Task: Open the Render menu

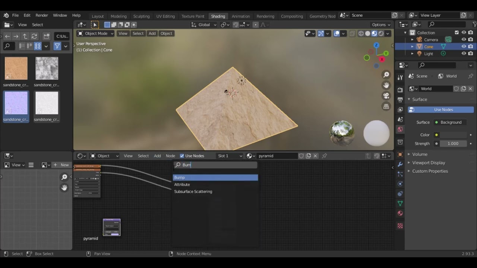Action: point(42,15)
